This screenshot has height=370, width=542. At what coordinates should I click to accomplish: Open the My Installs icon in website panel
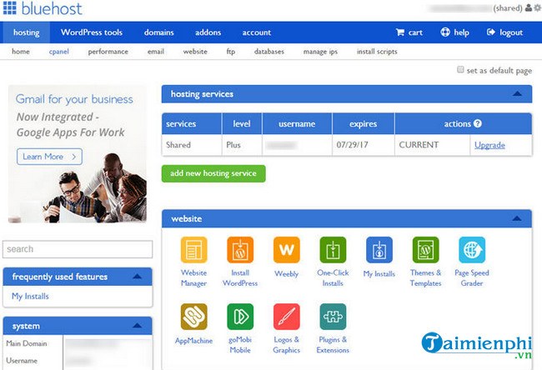(379, 250)
